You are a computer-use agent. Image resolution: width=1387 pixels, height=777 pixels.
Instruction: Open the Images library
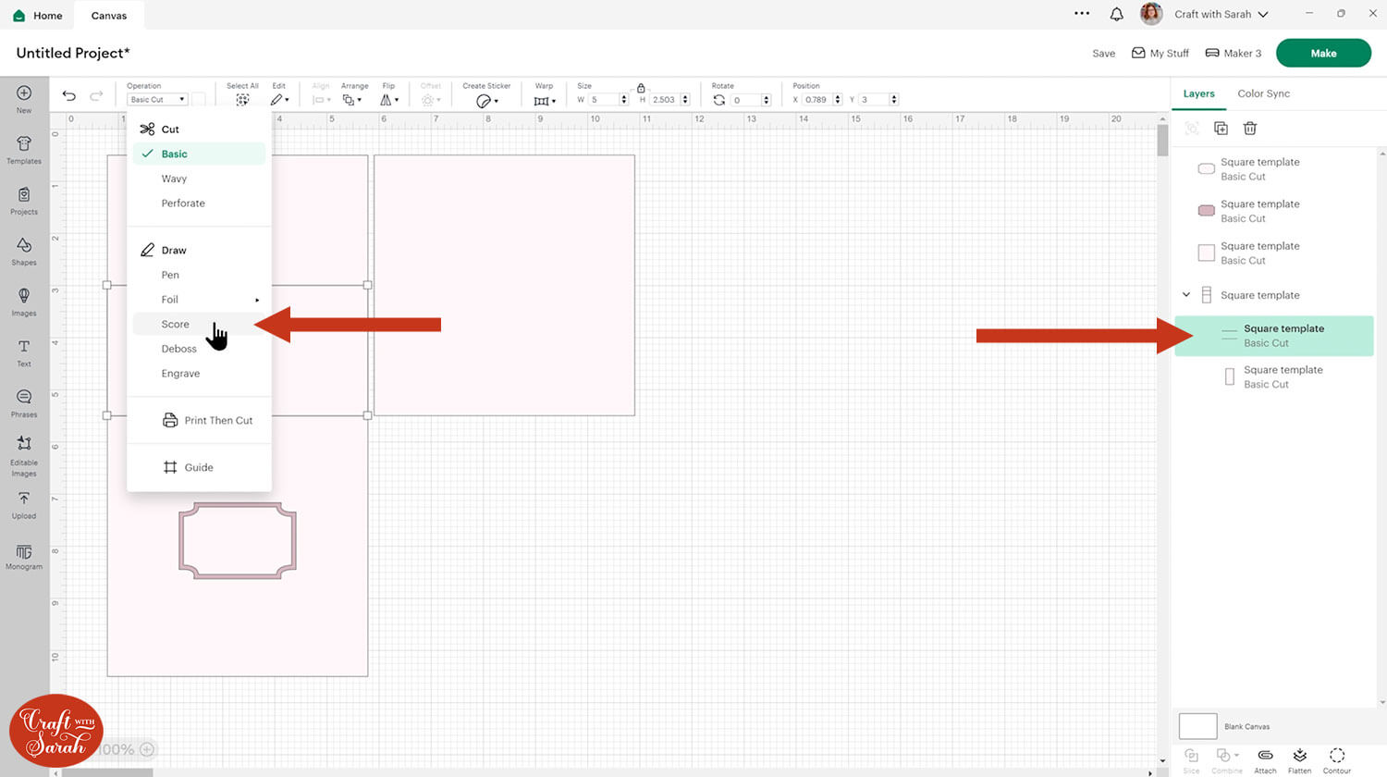click(24, 302)
